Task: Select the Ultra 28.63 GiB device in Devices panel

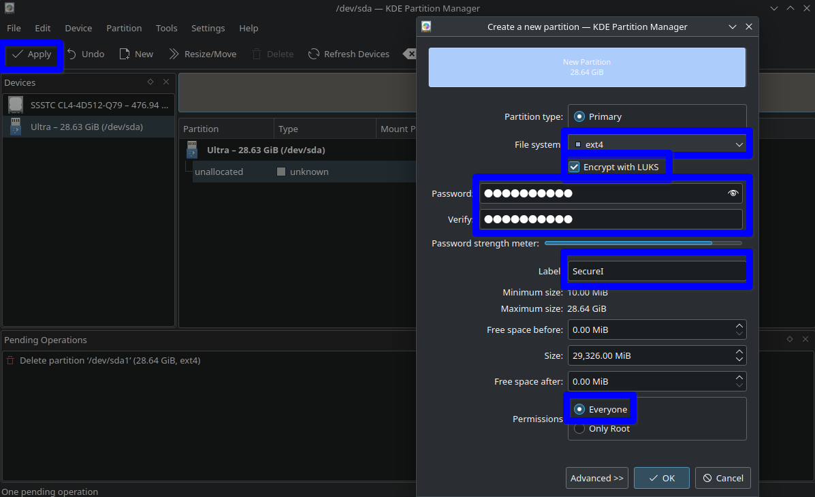Action: [x=89, y=127]
